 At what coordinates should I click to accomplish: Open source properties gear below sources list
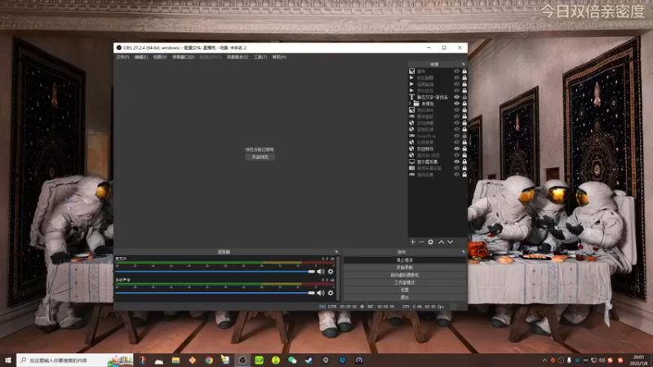[431, 241]
